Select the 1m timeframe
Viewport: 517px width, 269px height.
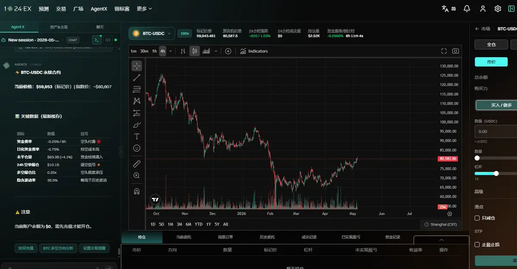(x=134, y=51)
